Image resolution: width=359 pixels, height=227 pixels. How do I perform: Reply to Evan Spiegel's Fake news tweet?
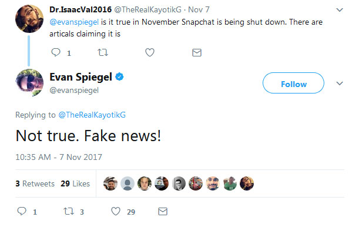pos(22,211)
